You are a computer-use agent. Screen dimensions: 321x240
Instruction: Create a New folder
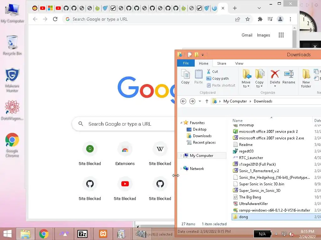pyautogui.click(x=306, y=78)
